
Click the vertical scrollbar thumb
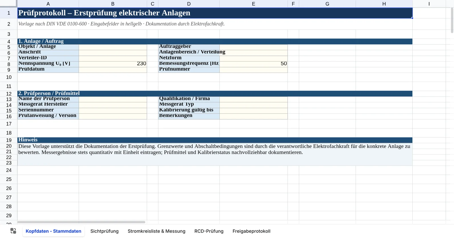point(452,20)
